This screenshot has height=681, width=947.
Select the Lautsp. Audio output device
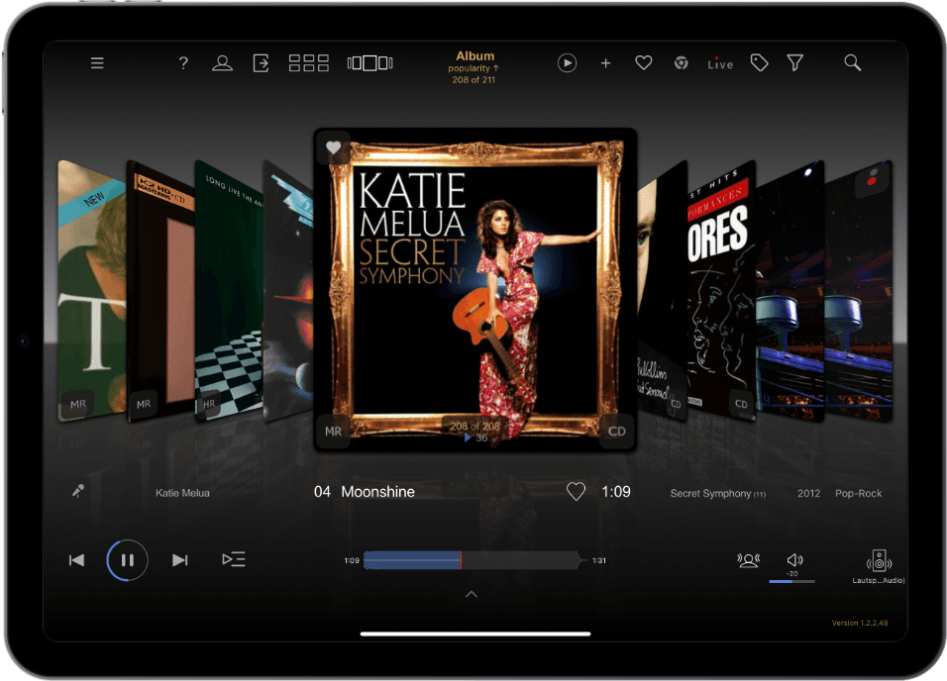click(879, 567)
